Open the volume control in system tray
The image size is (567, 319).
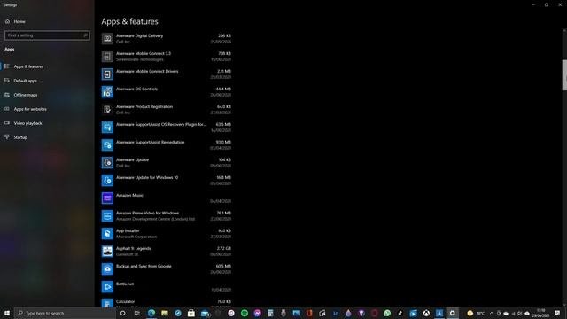coord(520,313)
